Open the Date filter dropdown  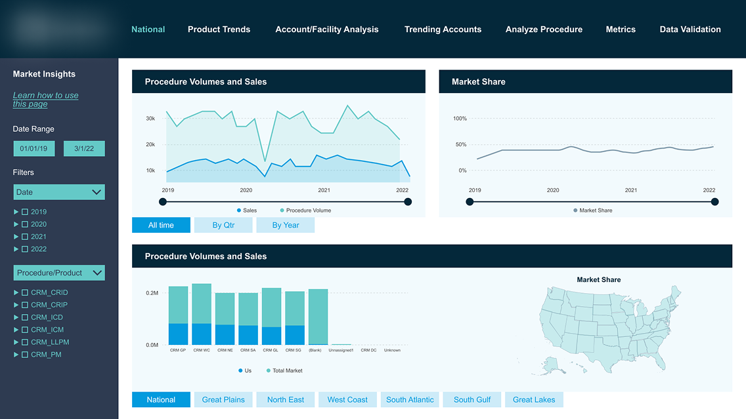59,192
